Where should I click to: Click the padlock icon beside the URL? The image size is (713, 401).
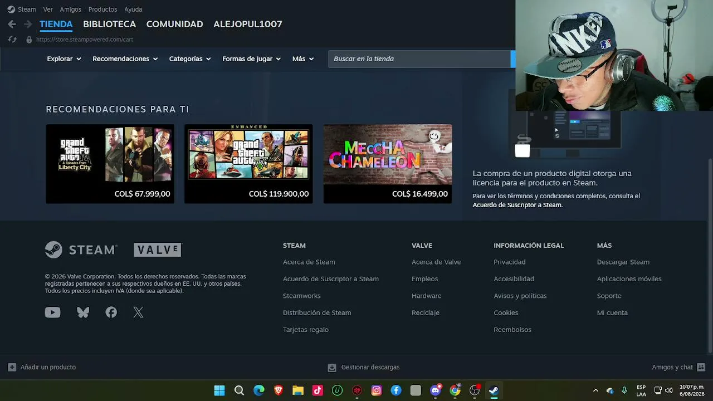point(29,40)
